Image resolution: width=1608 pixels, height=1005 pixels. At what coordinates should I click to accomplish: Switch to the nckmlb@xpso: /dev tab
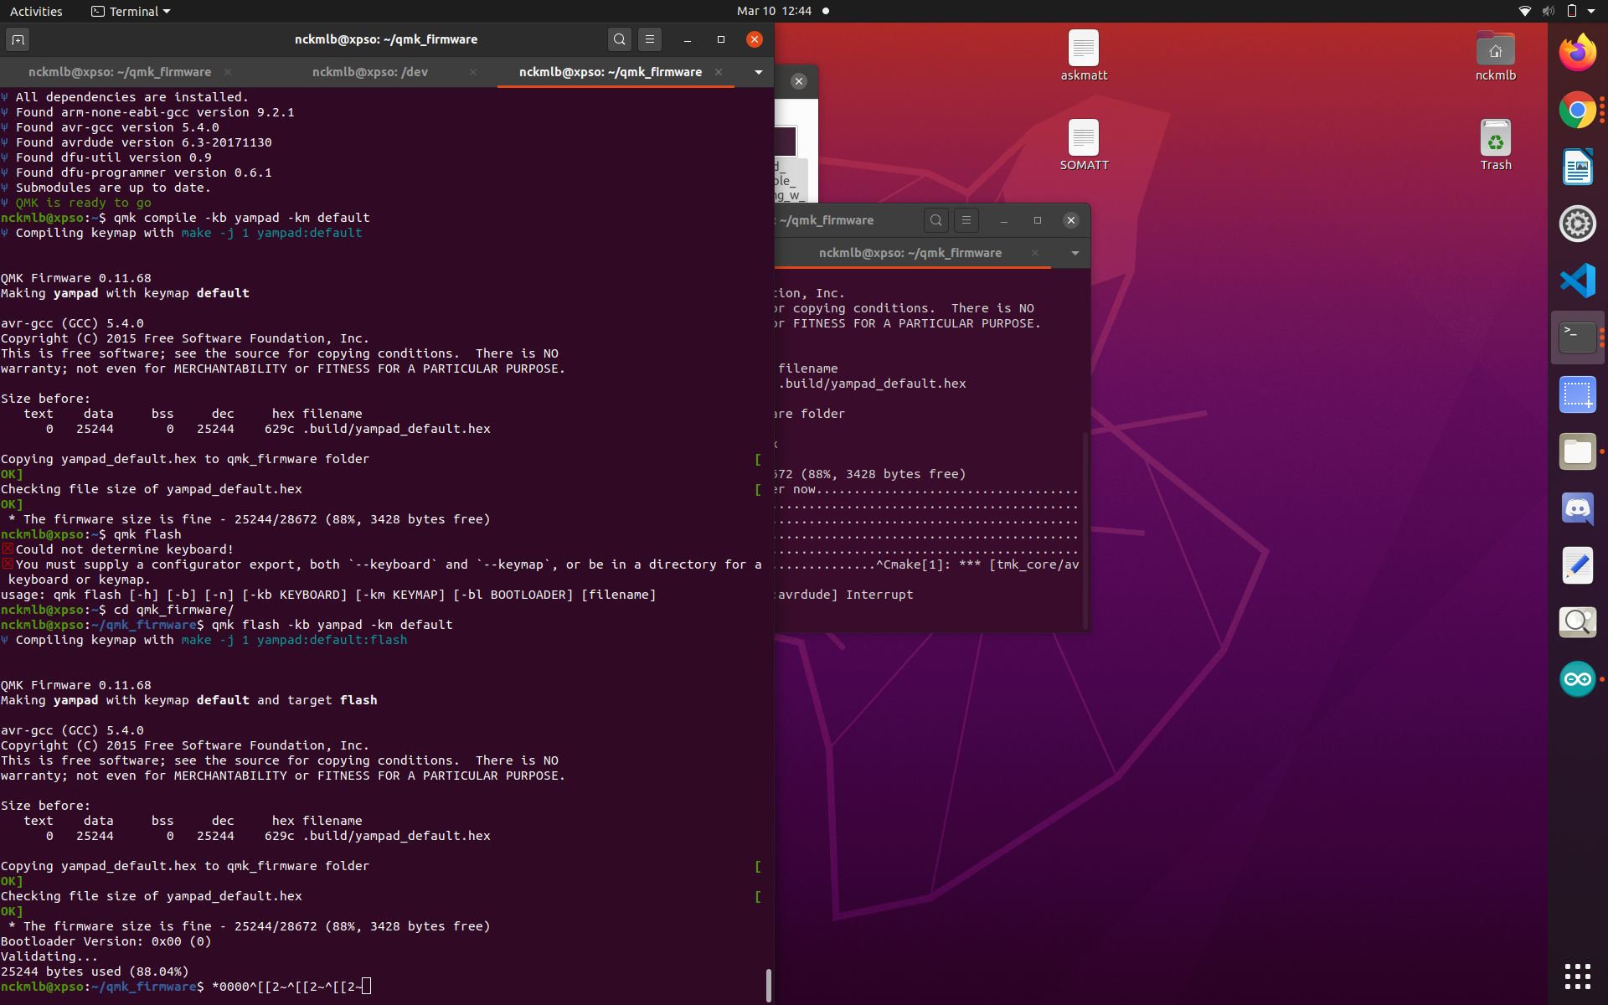click(x=369, y=72)
